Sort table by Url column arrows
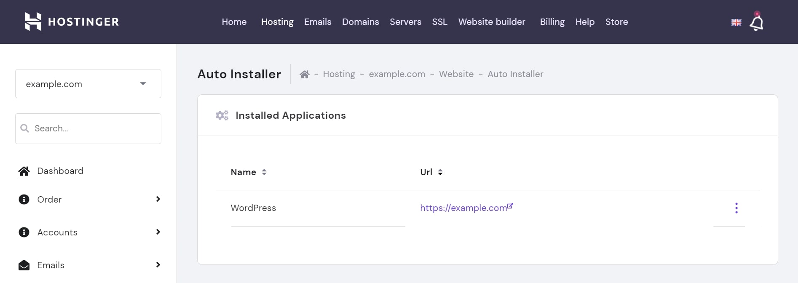This screenshot has width=798, height=283. 440,172
